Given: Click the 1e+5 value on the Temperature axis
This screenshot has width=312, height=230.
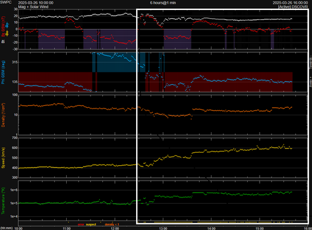Looking at the screenshot, I should click(x=14, y=203).
